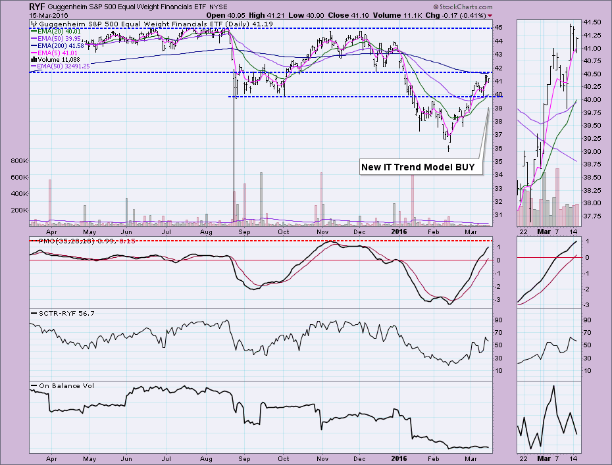Click the RYF ticker symbol

point(38,7)
